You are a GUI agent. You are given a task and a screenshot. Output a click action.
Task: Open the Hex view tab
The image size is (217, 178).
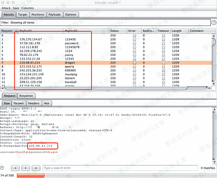tap(46, 103)
